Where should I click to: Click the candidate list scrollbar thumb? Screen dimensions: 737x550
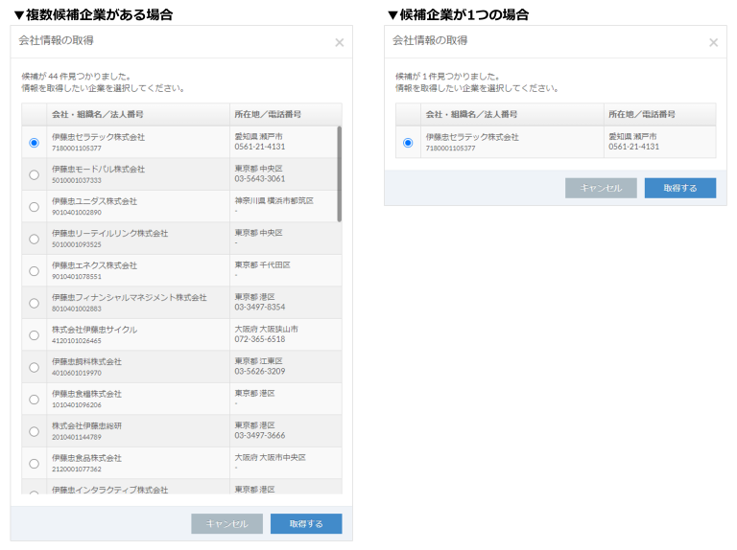340,173
